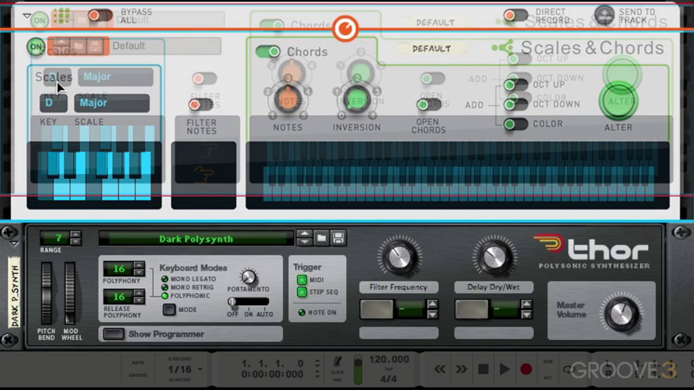Toggle the Chords section switch

[x=268, y=51]
